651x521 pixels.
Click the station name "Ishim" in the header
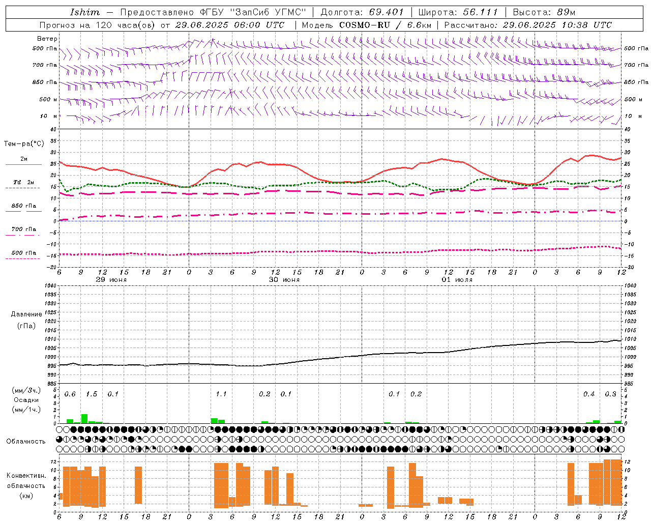[x=85, y=12]
